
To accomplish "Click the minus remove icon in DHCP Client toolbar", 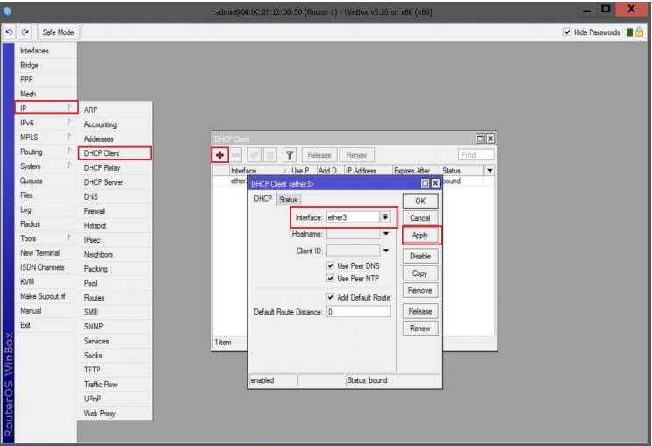I will click(236, 154).
